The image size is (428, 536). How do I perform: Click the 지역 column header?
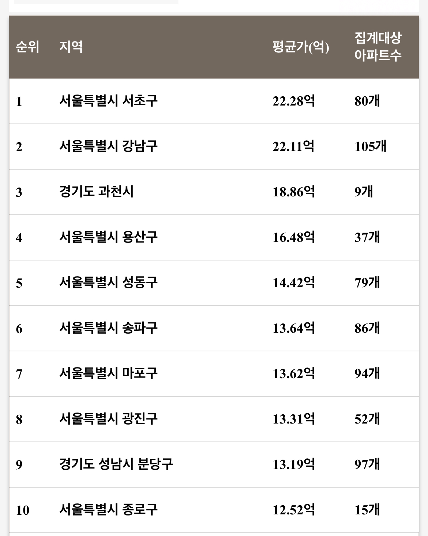[x=71, y=47]
